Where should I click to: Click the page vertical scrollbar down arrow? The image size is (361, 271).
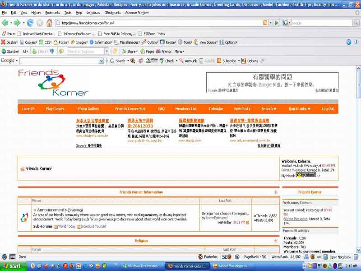(358, 251)
